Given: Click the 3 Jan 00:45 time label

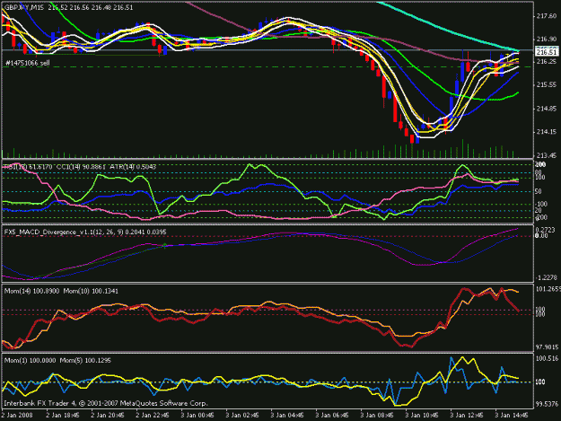Looking at the screenshot, I should coord(197,415).
